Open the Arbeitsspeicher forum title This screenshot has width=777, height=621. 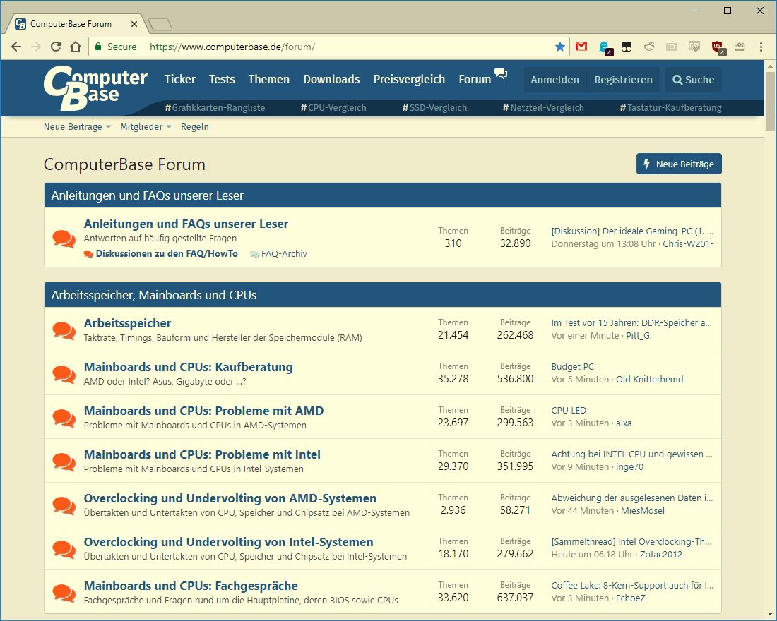click(127, 323)
